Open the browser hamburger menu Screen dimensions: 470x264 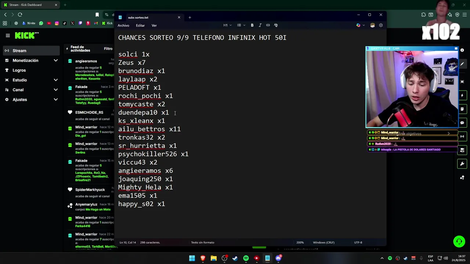click(x=464, y=15)
